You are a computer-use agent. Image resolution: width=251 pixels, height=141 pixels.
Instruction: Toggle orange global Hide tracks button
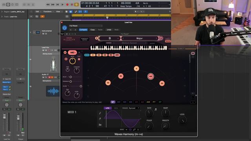pos(42,16)
